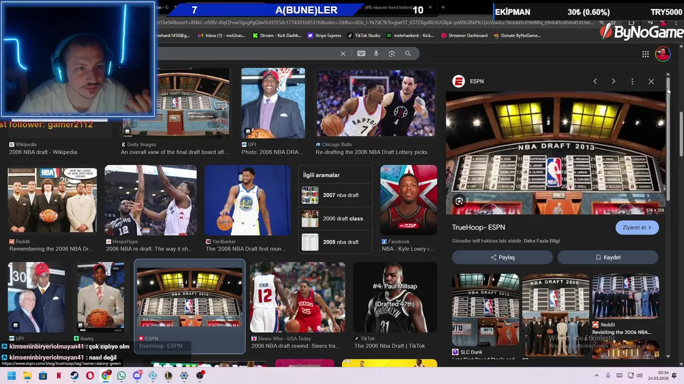Open the Google account profile picture
This screenshot has width=684, height=384.
point(663,54)
